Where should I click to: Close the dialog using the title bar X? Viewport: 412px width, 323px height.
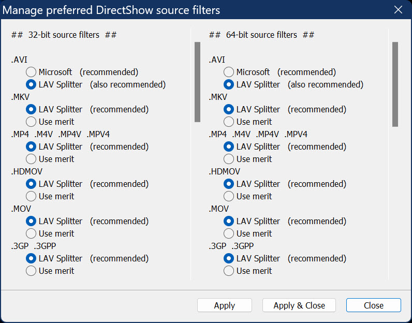398,10
